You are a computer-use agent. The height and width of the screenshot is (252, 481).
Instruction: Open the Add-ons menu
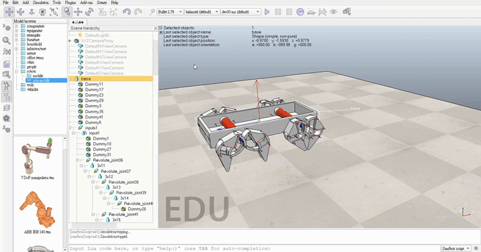(86, 3)
